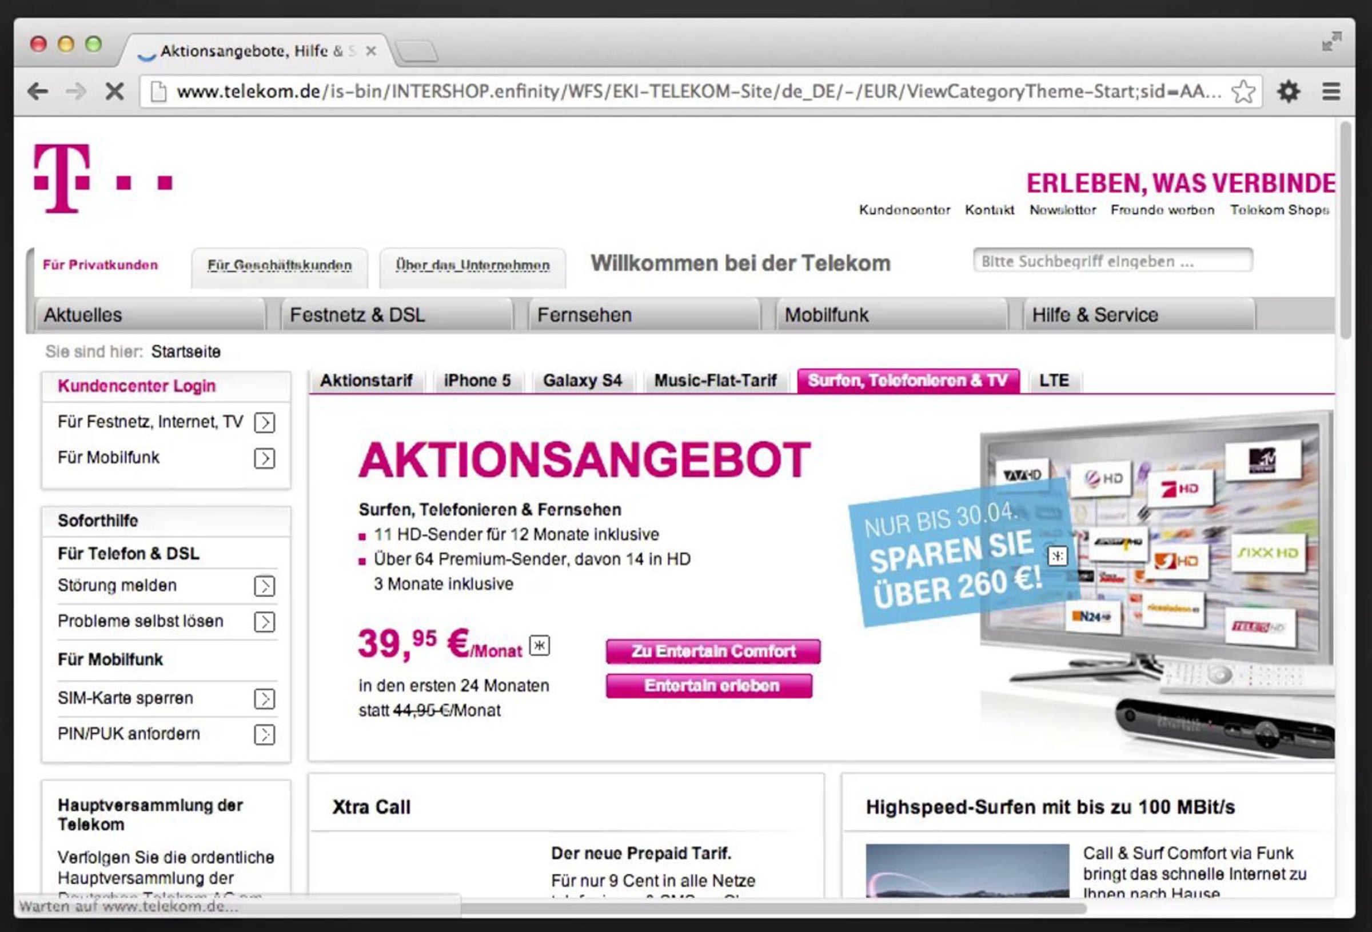Open the Kundencenter link in the header
This screenshot has width=1372, height=932.
pos(904,210)
